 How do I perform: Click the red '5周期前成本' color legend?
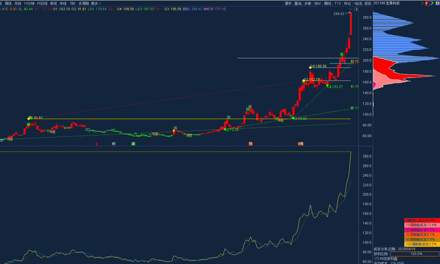[422, 220]
